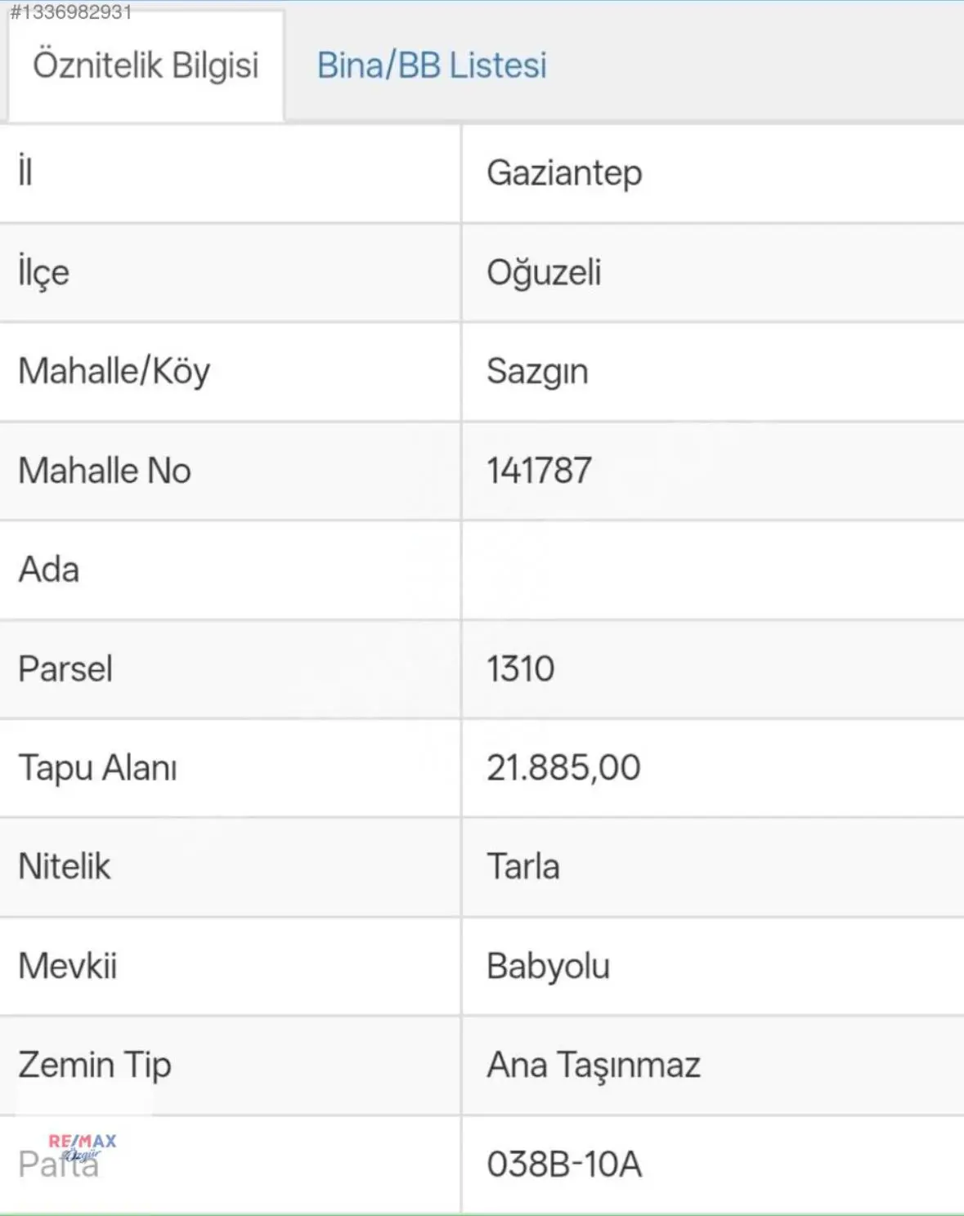
Task: Click Tapu Alanı value 21.885,00
Action: (563, 768)
